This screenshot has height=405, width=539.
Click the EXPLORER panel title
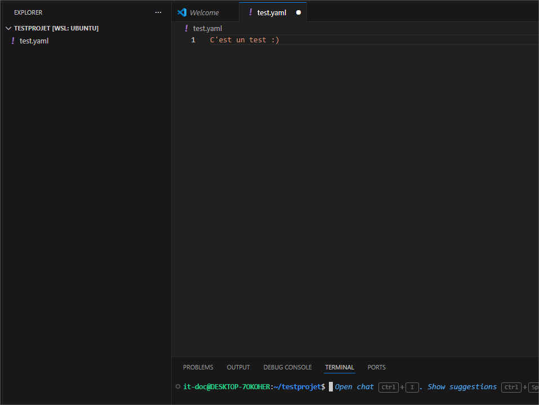click(28, 12)
